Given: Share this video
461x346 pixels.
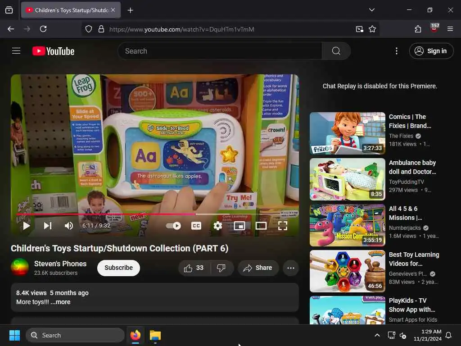Looking at the screenshot, I should click(258, 268).
